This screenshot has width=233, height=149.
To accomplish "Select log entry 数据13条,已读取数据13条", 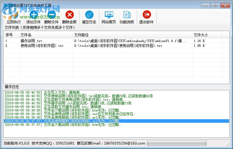I will pyautogui.click(x=116, y=103).
